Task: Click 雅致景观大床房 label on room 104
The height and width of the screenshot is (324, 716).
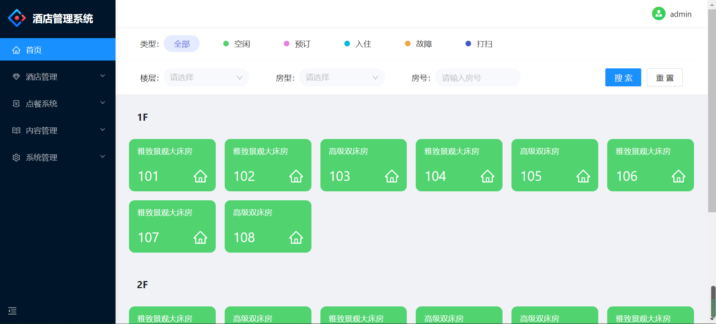Action: (x=452, y=151)
